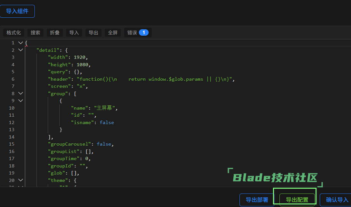
Task: Format the JSON with 格式化
Action: click(14, 32)
